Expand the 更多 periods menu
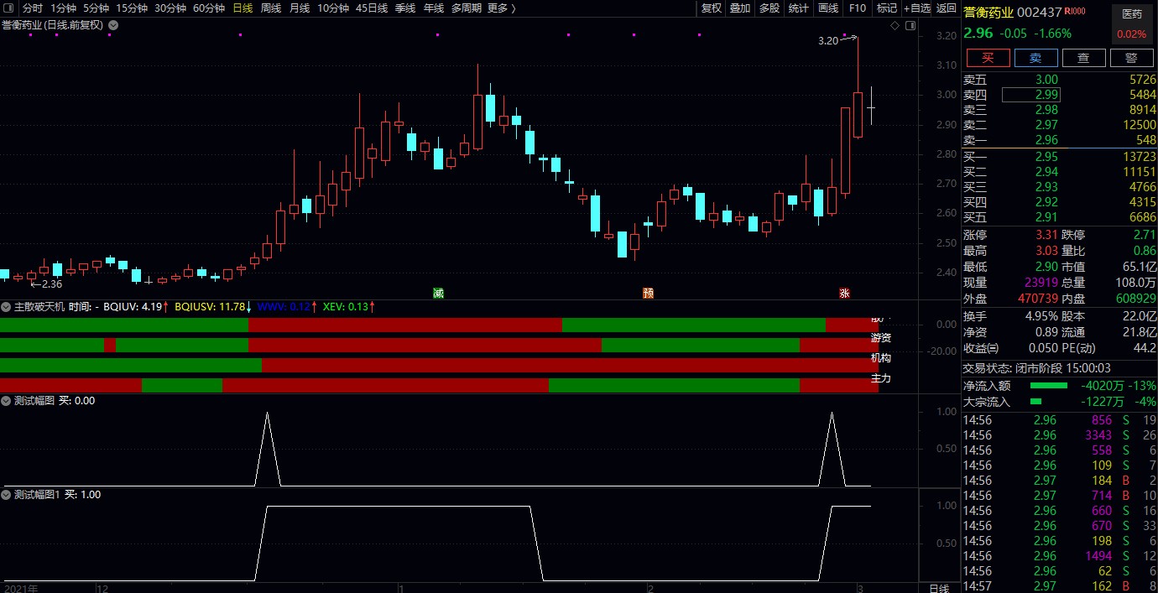Viewport: 1158px width, 593px height. pyautogui.click(x=501, y=8)
